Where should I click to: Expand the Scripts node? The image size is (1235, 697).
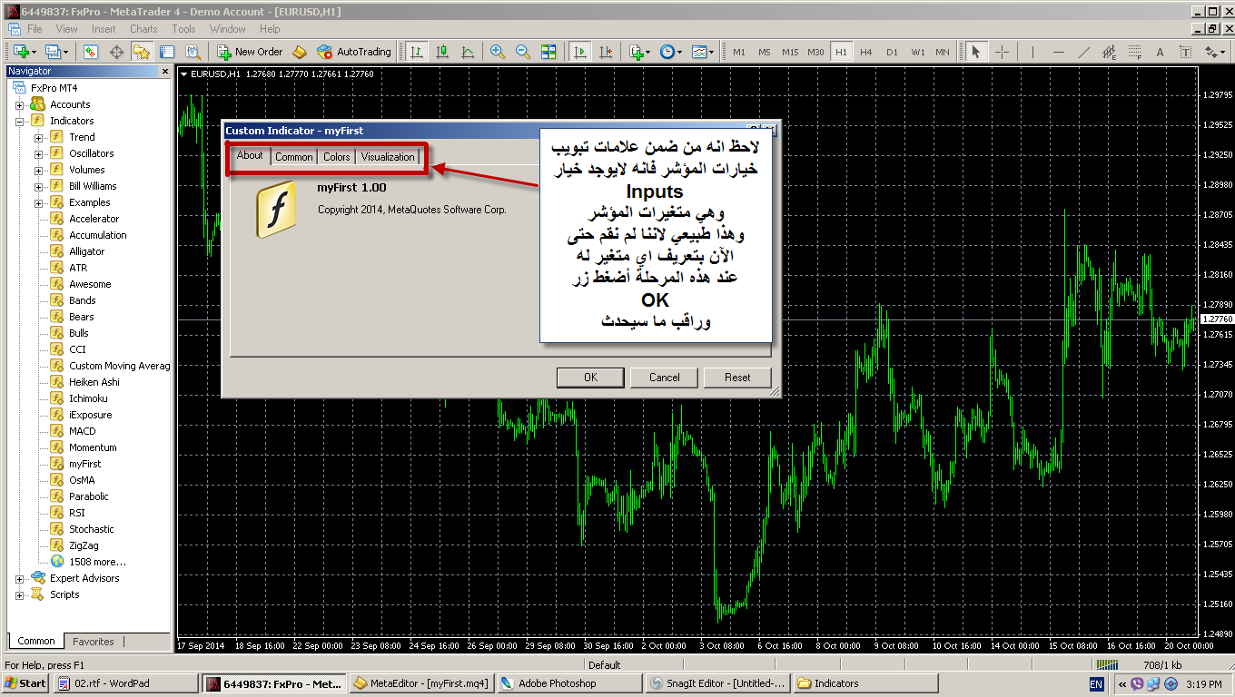(19, 595)
